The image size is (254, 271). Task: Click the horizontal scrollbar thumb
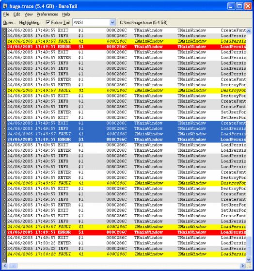click(13, 266)
